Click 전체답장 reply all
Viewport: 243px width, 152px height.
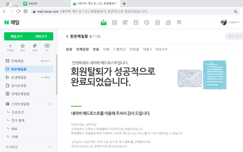(82, 49)
